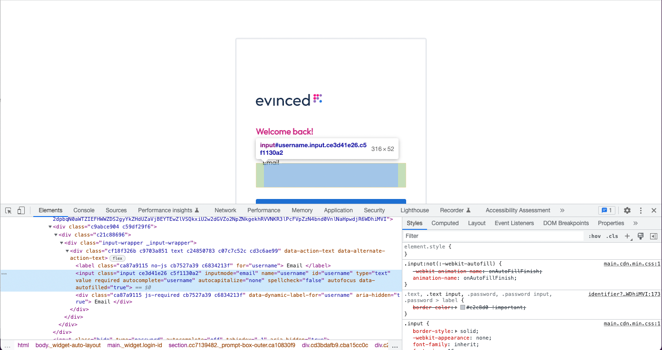Toggle the :hov element state button
The width and height of the screenshot is (662, 350).
(x=594, y=236)
